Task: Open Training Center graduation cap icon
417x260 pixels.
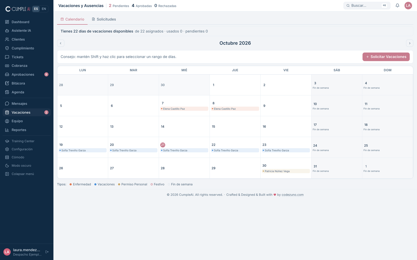Action: [7, 141]
